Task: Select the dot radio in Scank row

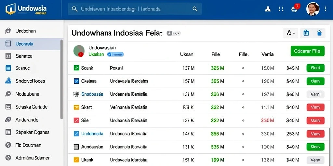Action: (x=243, y=68)
